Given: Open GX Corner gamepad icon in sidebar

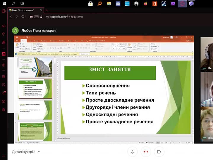Looking at the screenshot, I should (x=4, y=26).
